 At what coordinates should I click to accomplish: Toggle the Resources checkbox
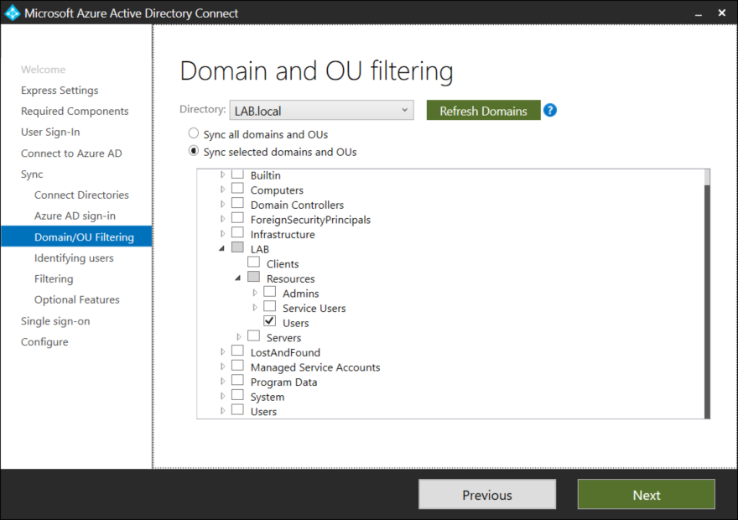(x=253, y=277)
